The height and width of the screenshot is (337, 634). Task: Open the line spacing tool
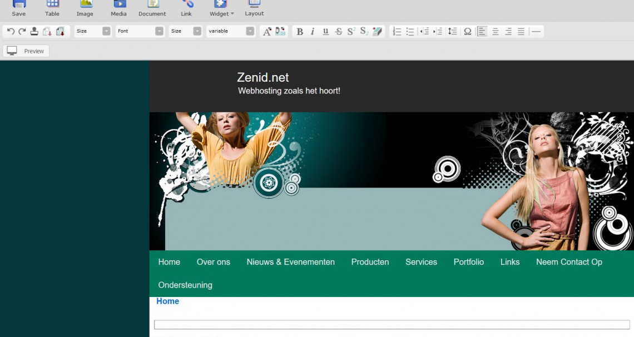453,32
